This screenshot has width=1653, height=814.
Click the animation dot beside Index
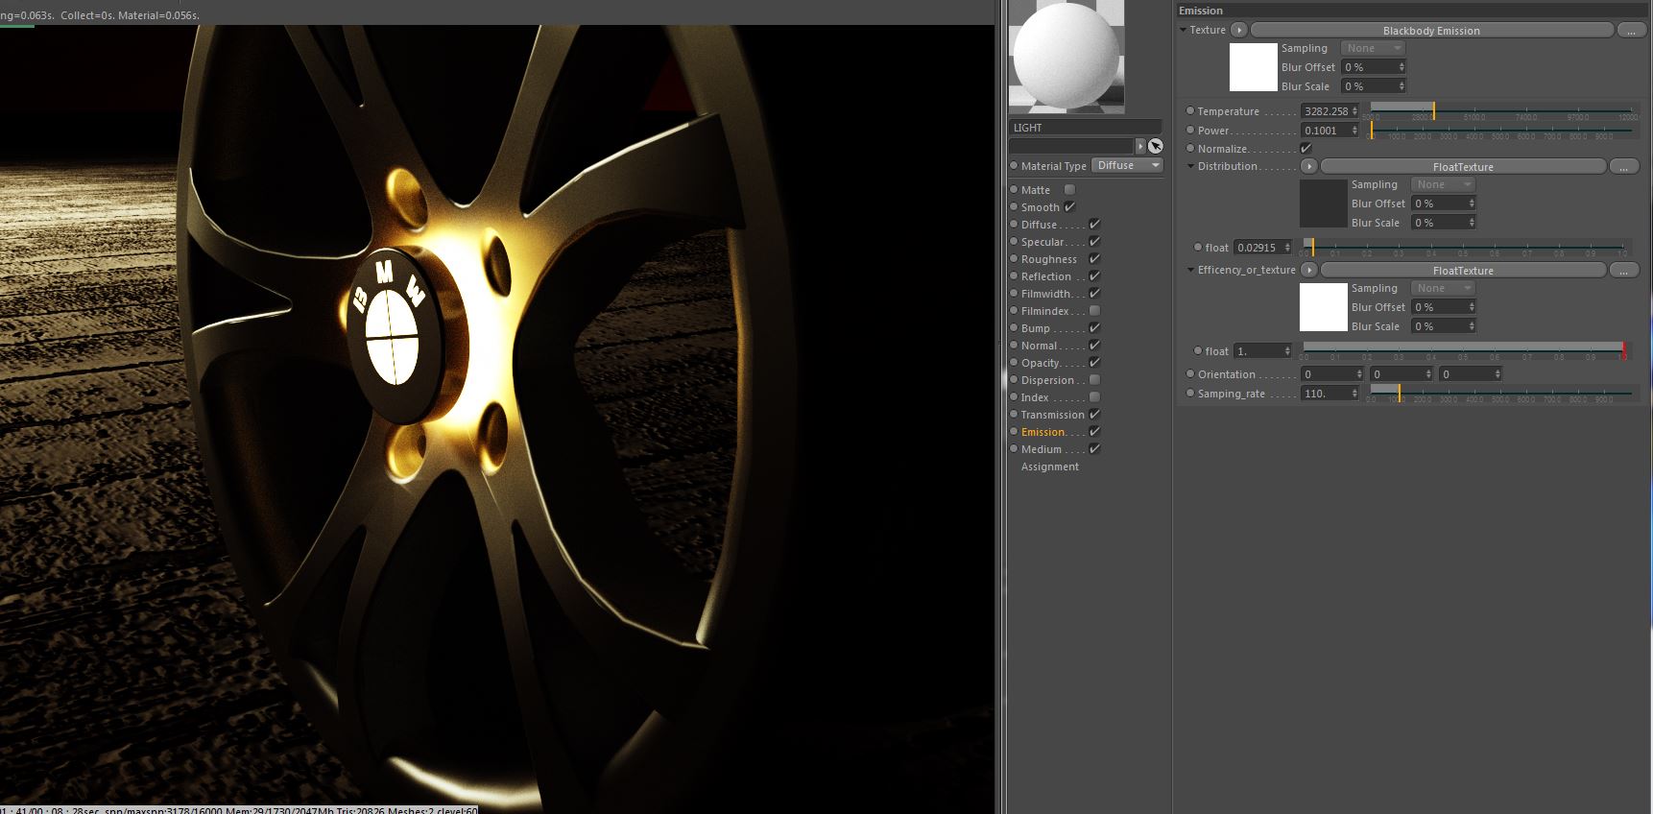[1014, 397]
